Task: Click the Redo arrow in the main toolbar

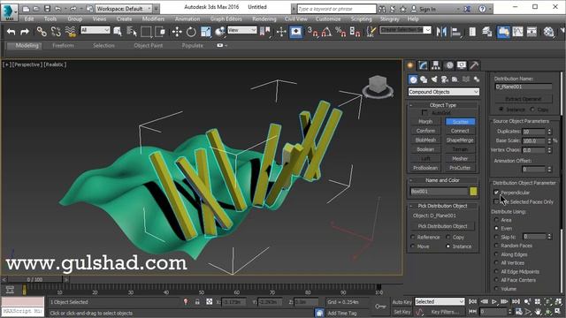Action: pyautogui.click(x=25, y=32)
